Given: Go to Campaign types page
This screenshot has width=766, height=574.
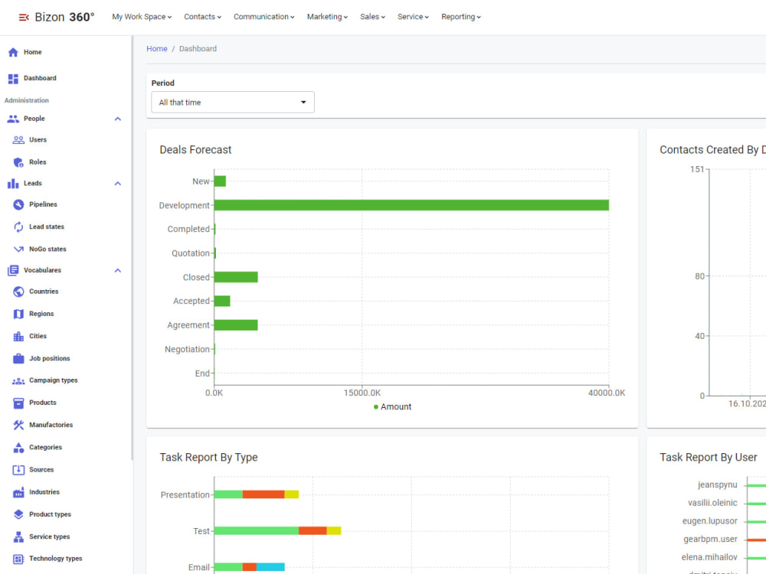Looking at the screenshot, I should (x=54, y=380).
